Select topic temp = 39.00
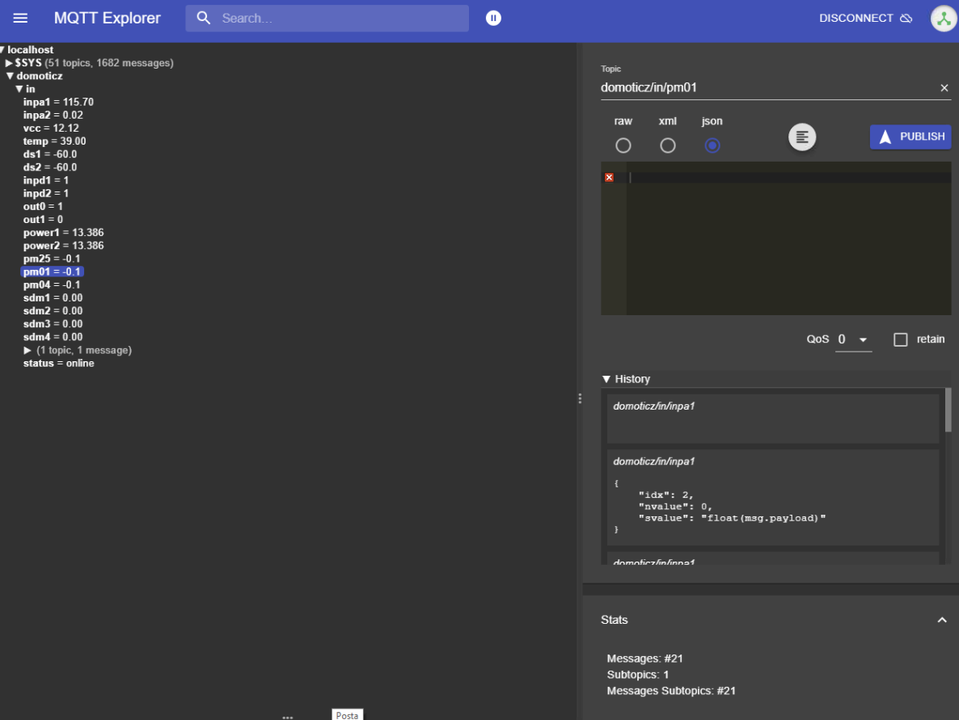 pos(54,141)
